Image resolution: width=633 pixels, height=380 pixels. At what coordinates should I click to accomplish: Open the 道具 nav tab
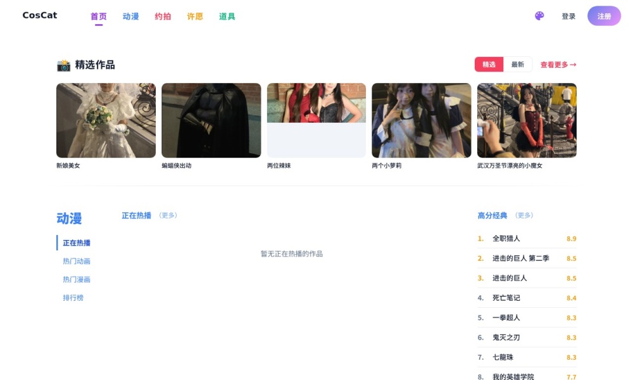(227, 16)
